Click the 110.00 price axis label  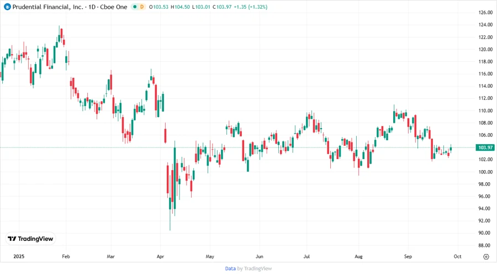[x=485, y=110]
